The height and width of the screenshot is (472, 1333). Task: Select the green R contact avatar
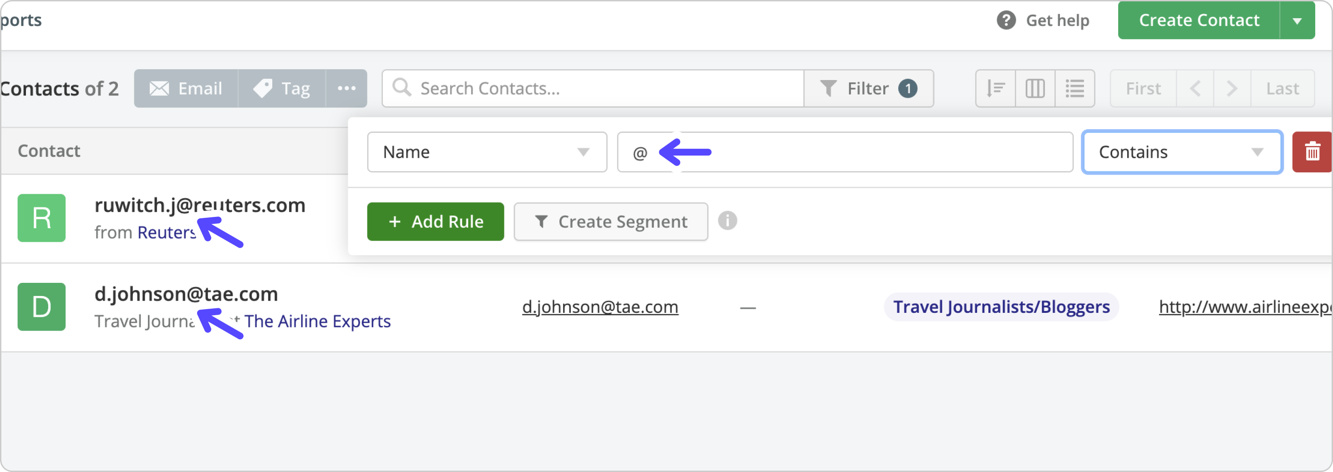tap(41, 218)
